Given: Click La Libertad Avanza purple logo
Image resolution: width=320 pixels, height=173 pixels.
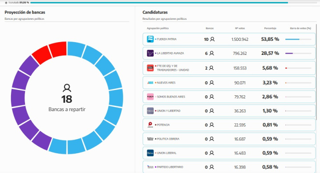Looking at the screenshot, I should (150, 53).
